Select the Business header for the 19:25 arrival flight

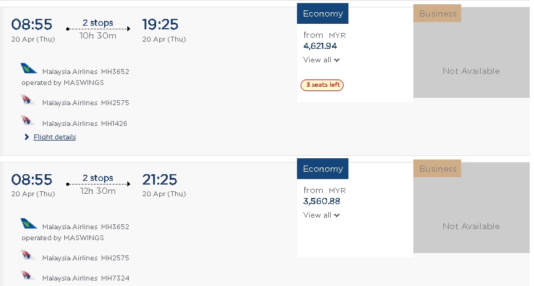[x=438, y=13]
